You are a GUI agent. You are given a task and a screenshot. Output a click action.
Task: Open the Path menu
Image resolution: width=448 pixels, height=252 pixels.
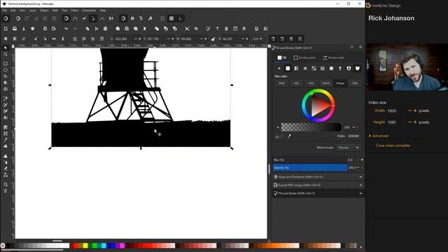pyautogui.click(x=55, y=10)
